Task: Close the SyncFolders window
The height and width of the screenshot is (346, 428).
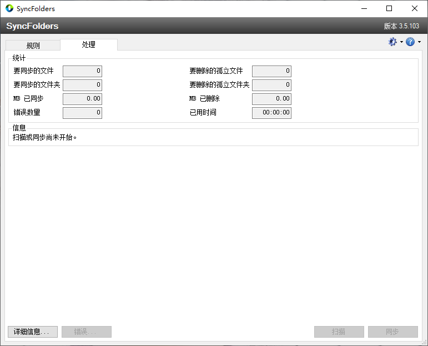Action: pyautogui.click(x=415, y=8)
